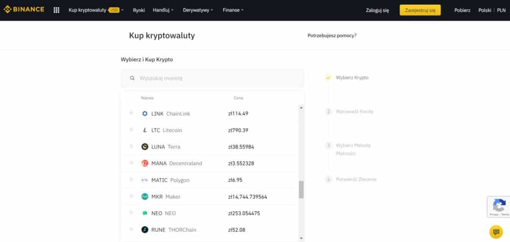Click Potrzebujesz pomocy? link
The height and width of the screenshot is (242, 510).
[x=332, y=35]
